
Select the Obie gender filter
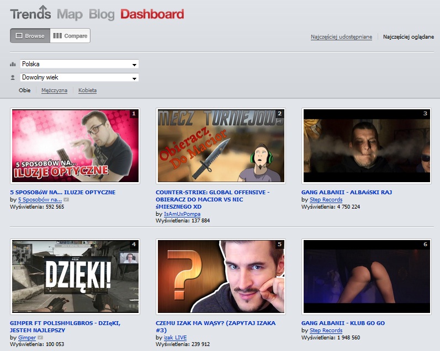click(25, 91)
